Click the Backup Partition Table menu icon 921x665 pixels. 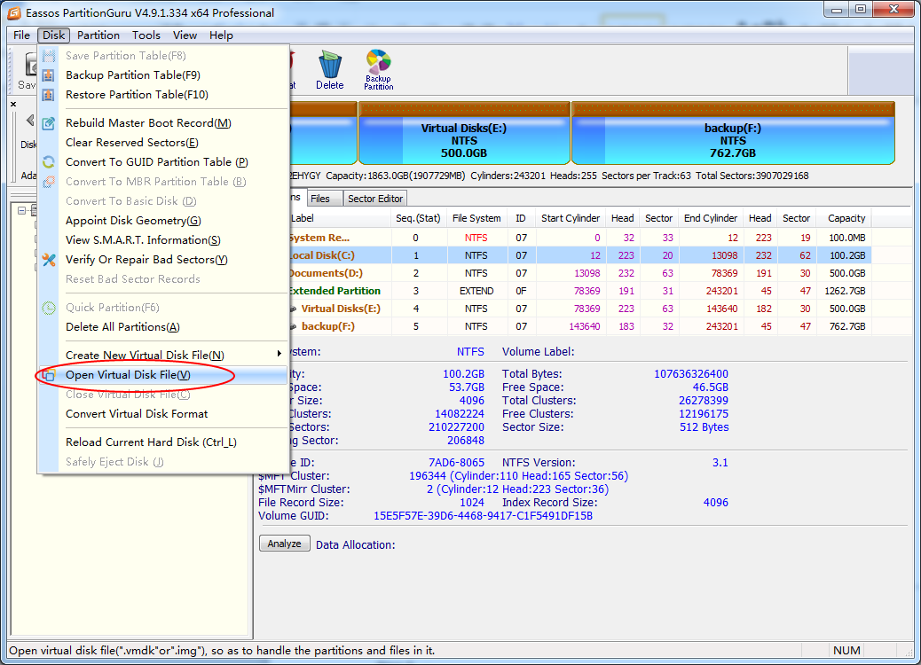click(49, 75)
